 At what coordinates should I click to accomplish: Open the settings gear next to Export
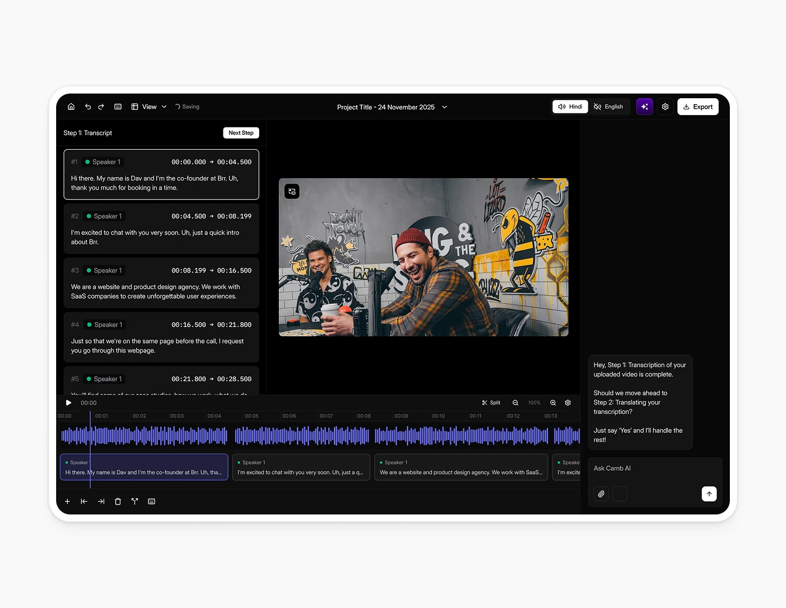click(x=665, y=106)
